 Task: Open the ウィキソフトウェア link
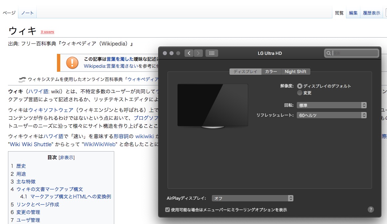pyautogui.click(x=51, y=110)
